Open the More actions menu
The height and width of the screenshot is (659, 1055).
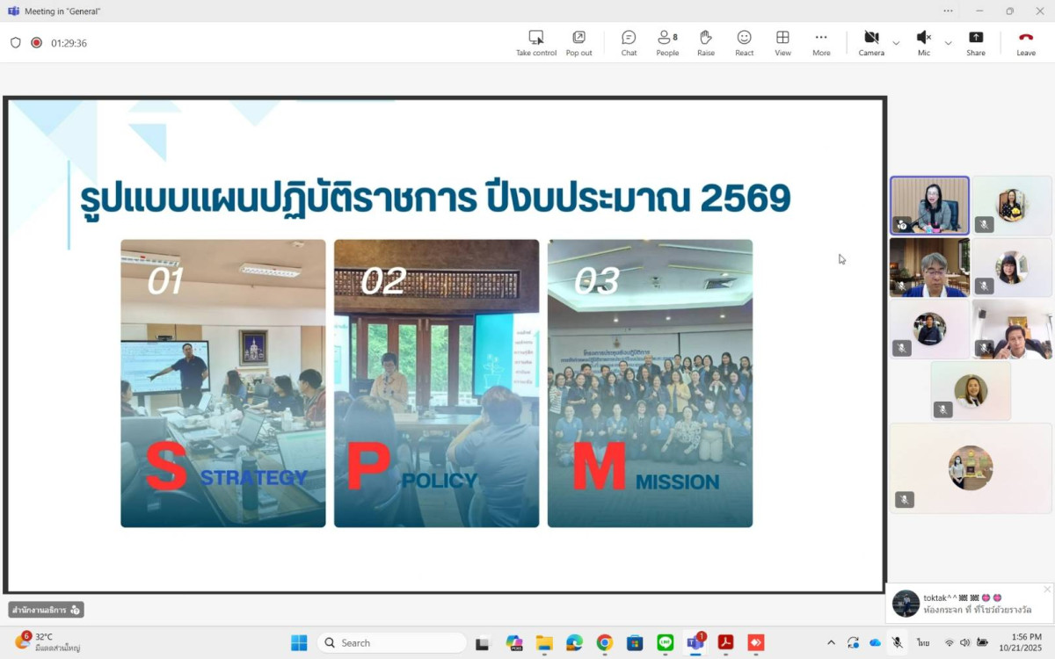[x=821, y=42]
